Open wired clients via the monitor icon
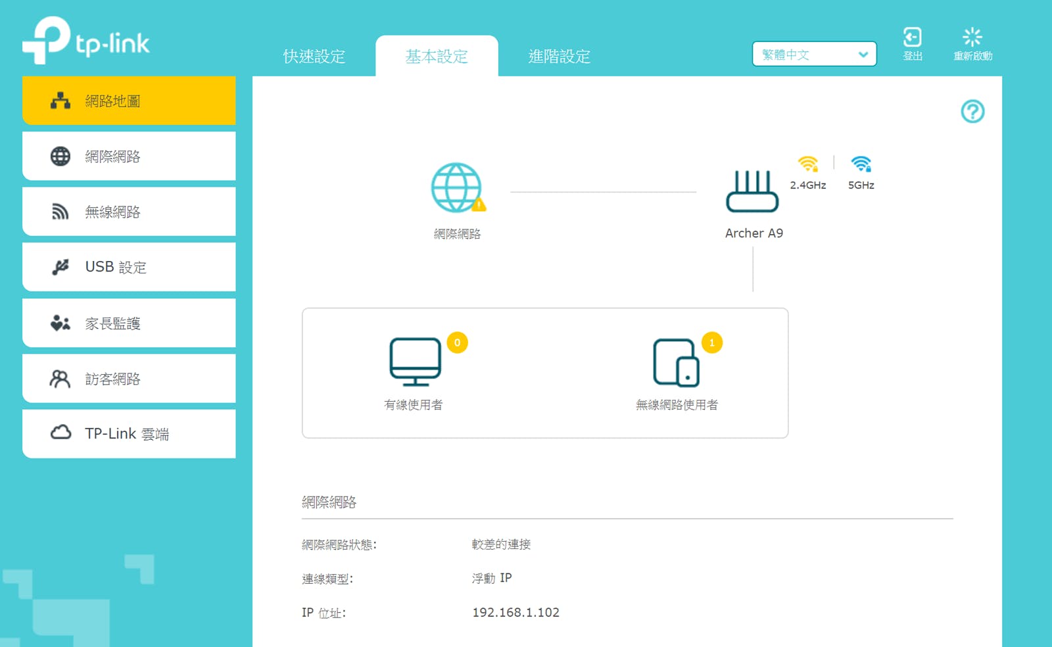The height and width of the screenshot is (647, 1052). pyautogui.click(x=414, y=362)
